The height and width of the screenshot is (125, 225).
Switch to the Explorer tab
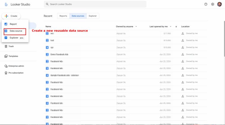(93, 16)
